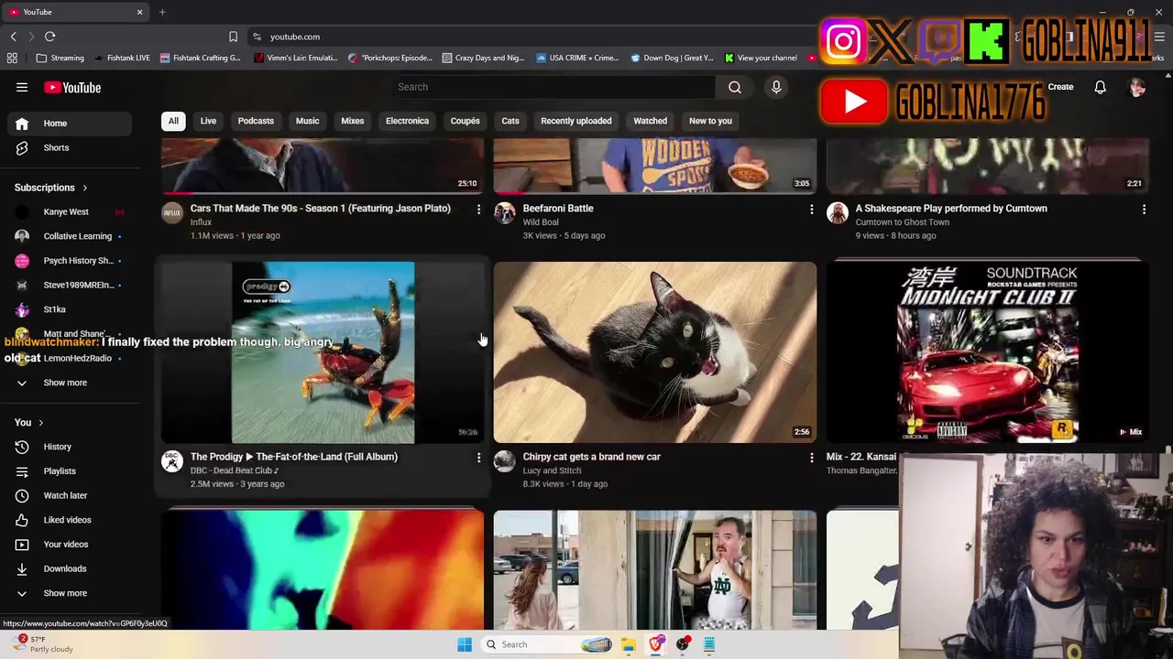Open options menu for Beefaroni Battle
The width and height of the screenshot is (1173, 659).
[x=811, y=209]
